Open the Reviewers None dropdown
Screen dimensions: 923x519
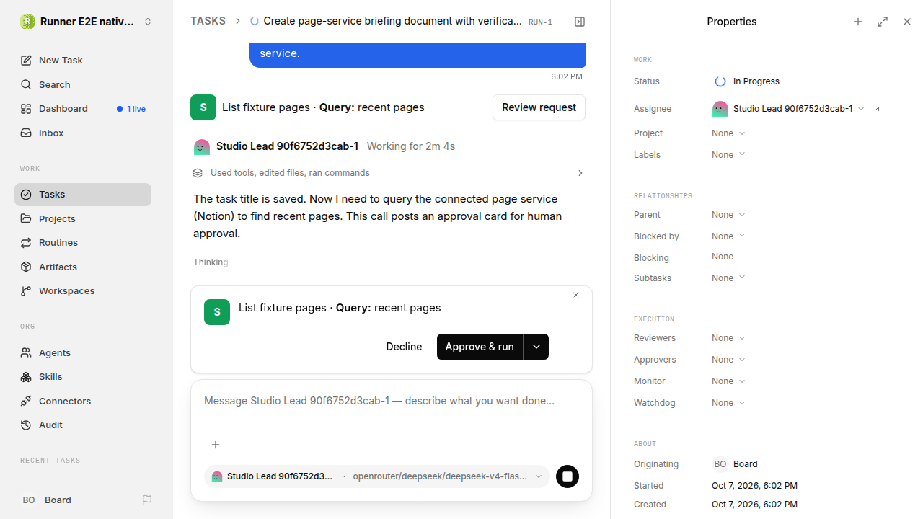728,338
